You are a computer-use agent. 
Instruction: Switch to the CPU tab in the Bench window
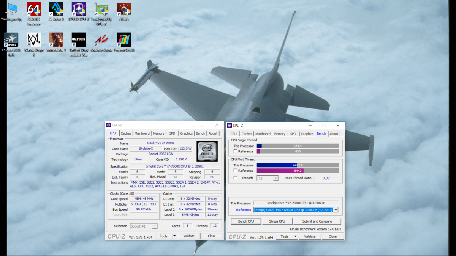coord(234,134)
